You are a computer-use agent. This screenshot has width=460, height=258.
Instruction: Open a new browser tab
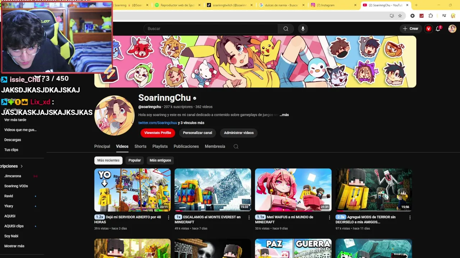[416, 5]
